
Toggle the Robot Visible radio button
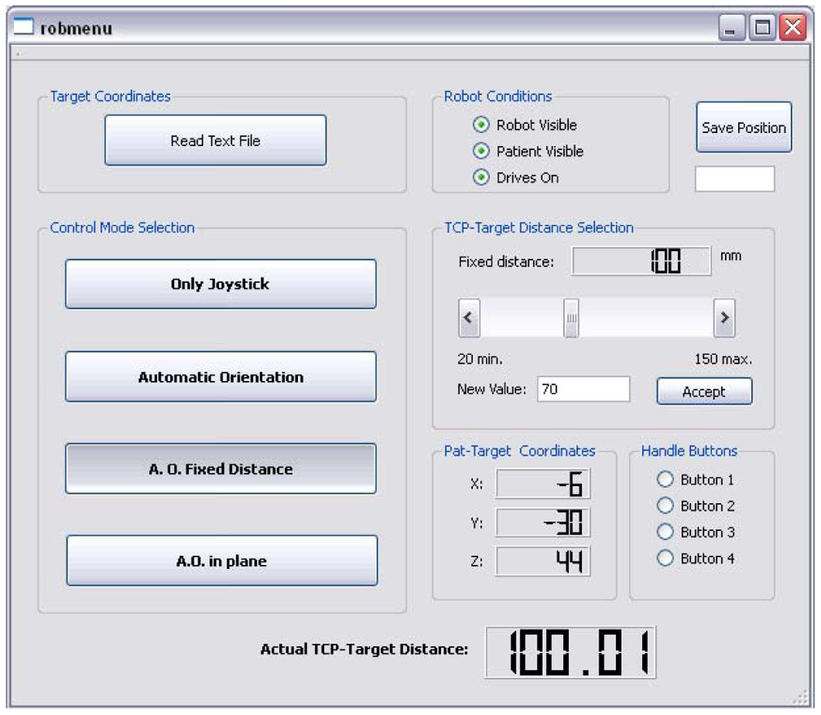[480, 125]
